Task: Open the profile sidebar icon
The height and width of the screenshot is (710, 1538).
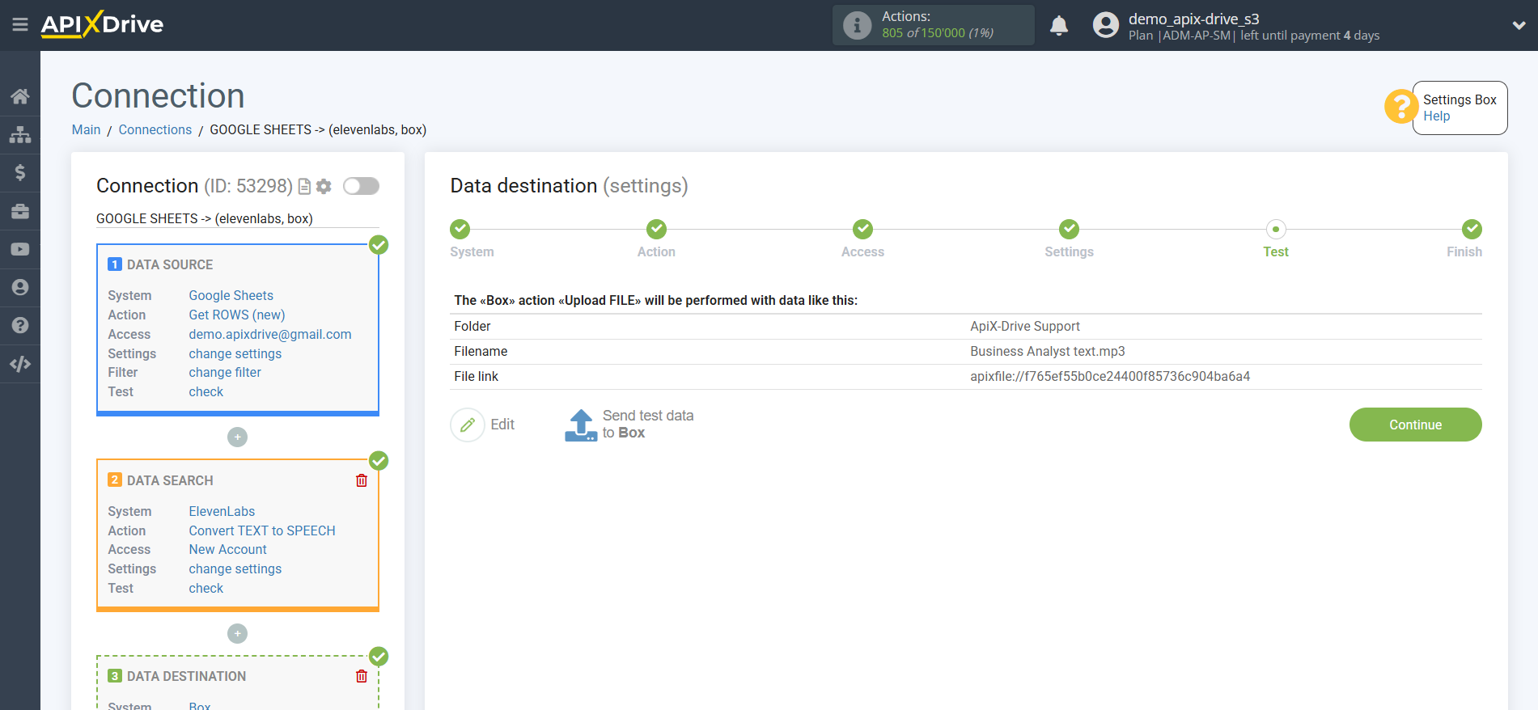Action: click(20, 287)
